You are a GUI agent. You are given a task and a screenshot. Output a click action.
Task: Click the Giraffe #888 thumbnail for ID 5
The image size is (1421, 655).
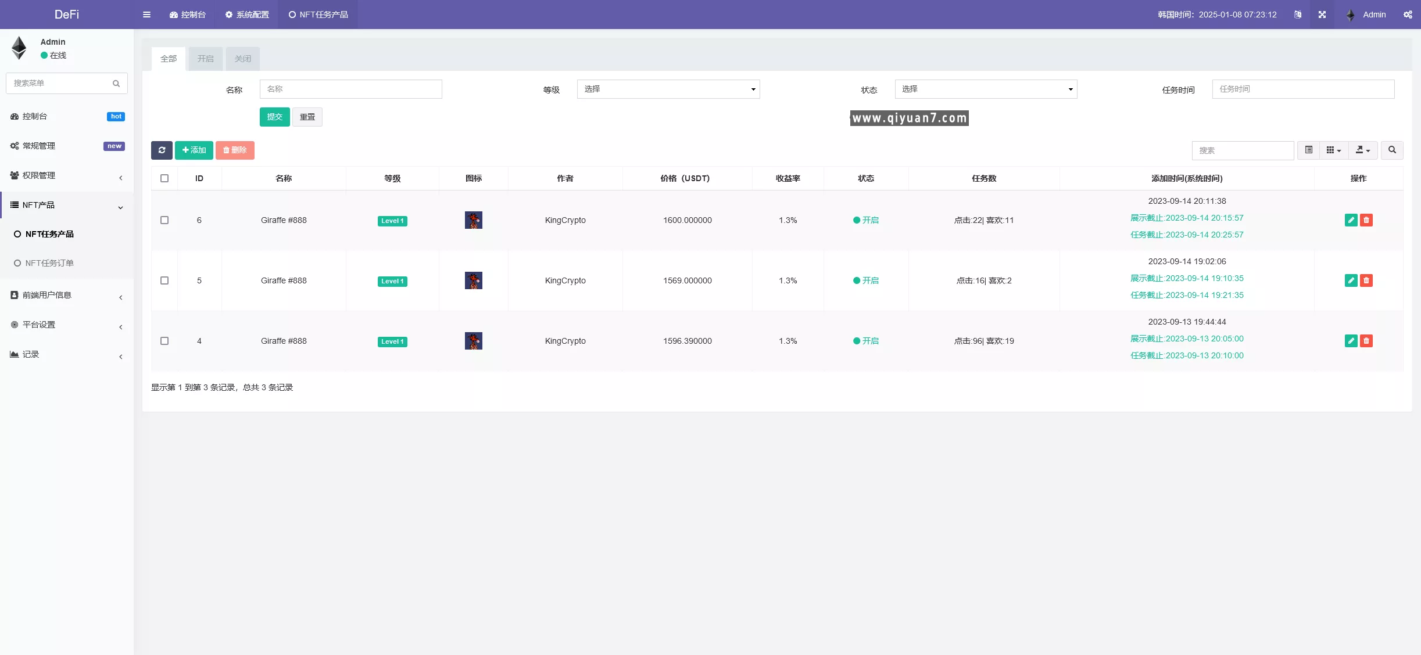[473, 280]
